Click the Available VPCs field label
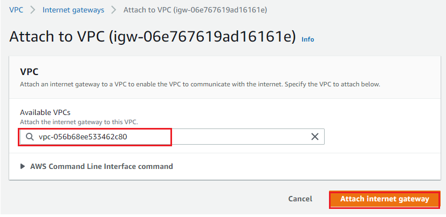446x217 pixels. 45,112
